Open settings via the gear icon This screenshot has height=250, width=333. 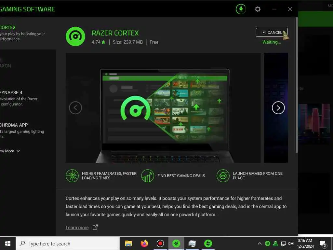tap(258, 9)
